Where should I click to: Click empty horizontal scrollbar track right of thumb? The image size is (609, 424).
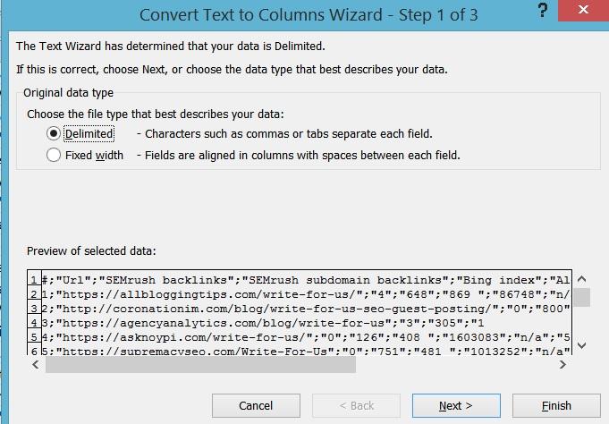(455, 365)
